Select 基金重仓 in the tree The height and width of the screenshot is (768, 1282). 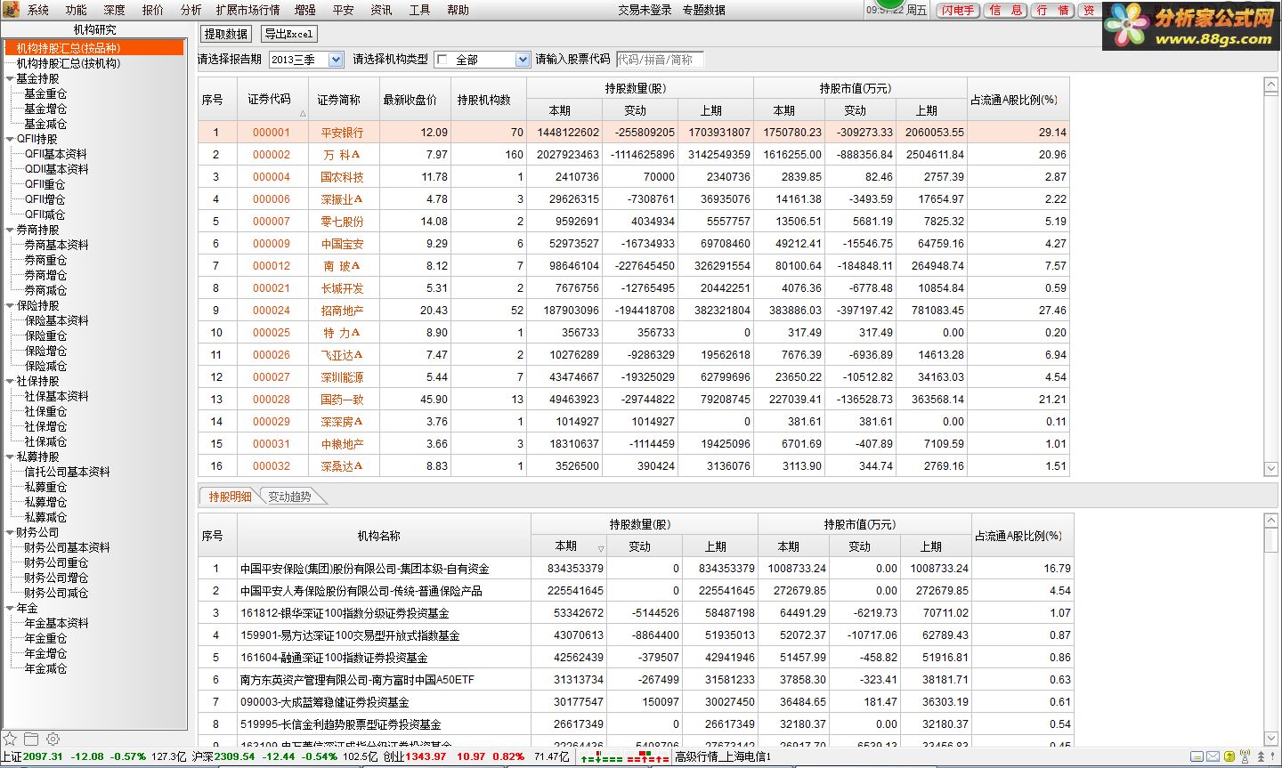coord(45,93)
